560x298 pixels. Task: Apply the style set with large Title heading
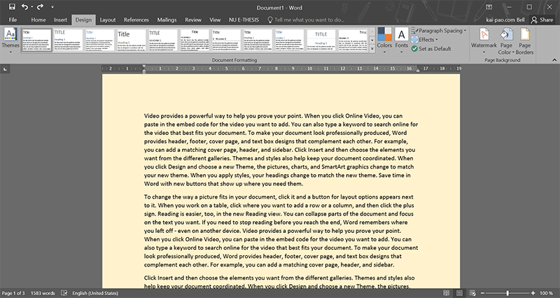coord(132,40)
